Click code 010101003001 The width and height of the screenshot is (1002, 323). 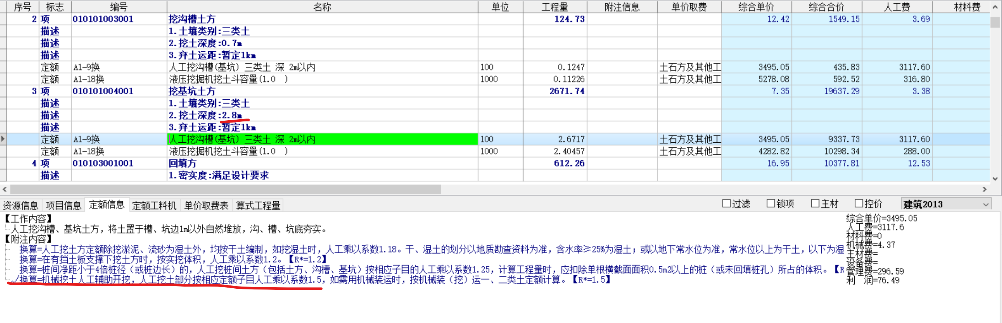coord(103,19)
